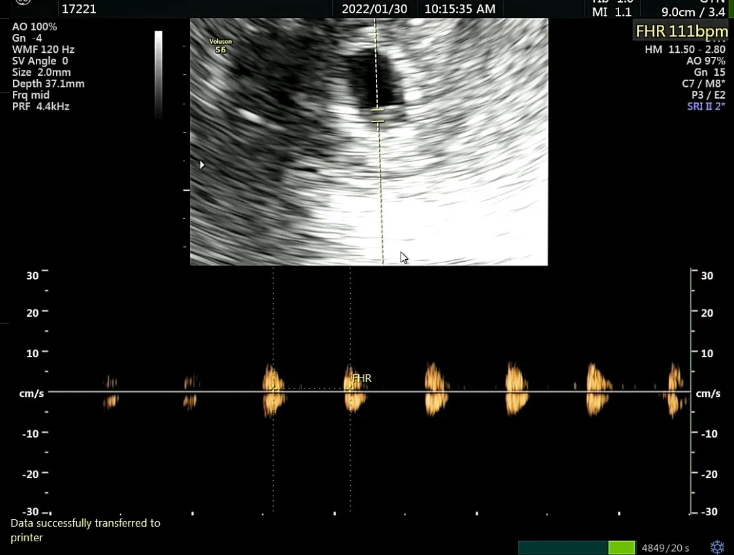The width and height of the screenshot is (734, 555).
Task: Click the cine memory progress bar
Action: (x=576, y=548)
